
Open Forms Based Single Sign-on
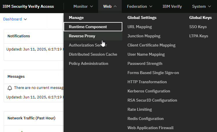coord(153,73)
